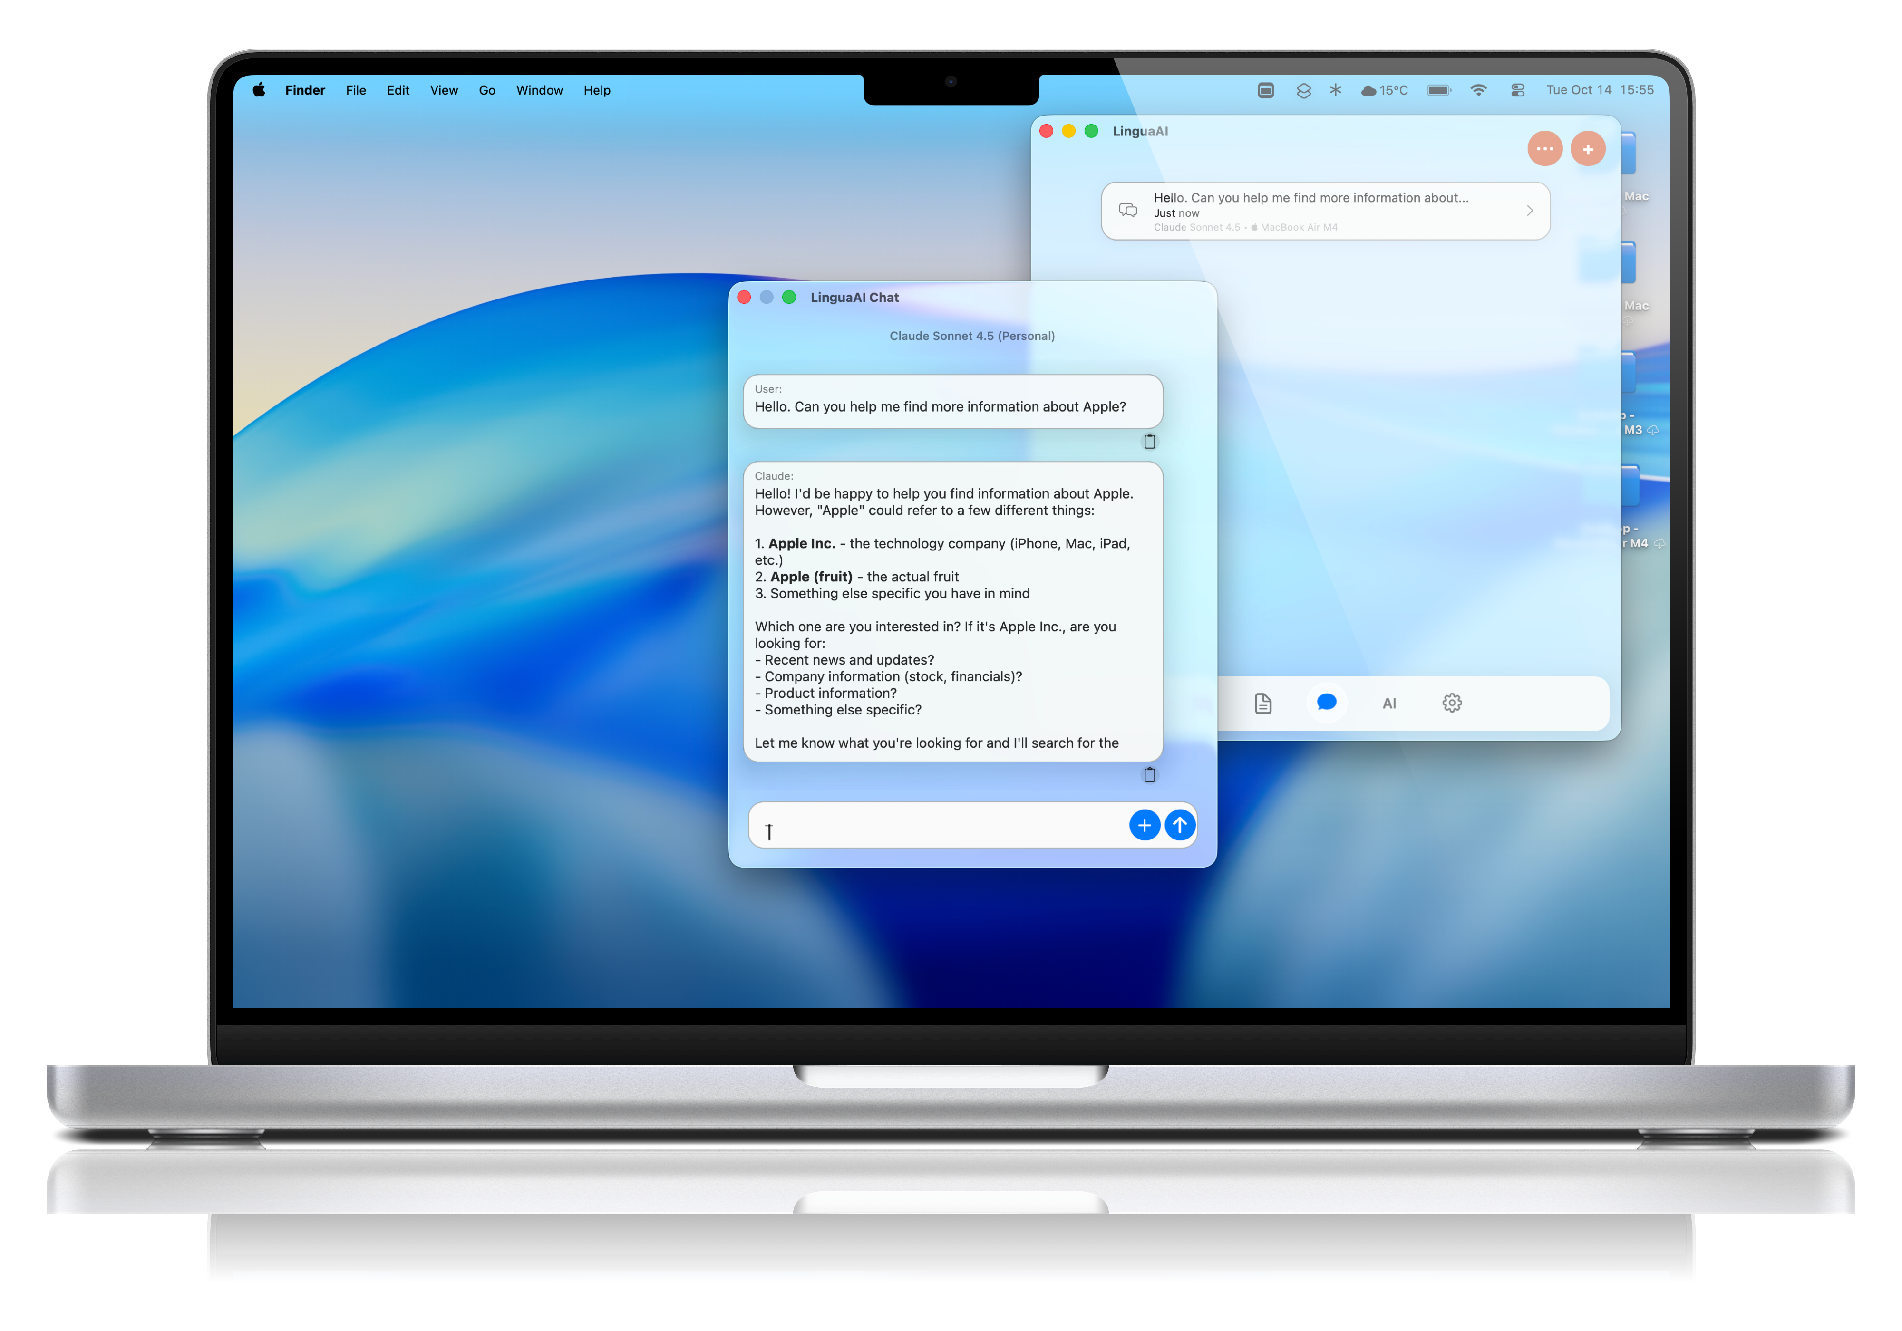
Task: Open the File menu
Action: click(x=355, y=89)
